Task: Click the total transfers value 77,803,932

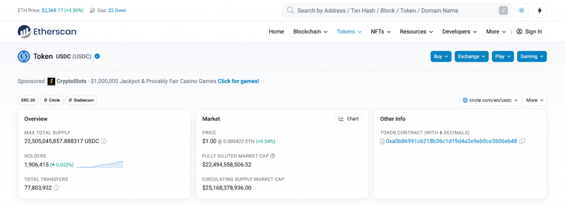Action: click(x=38, y=188)
